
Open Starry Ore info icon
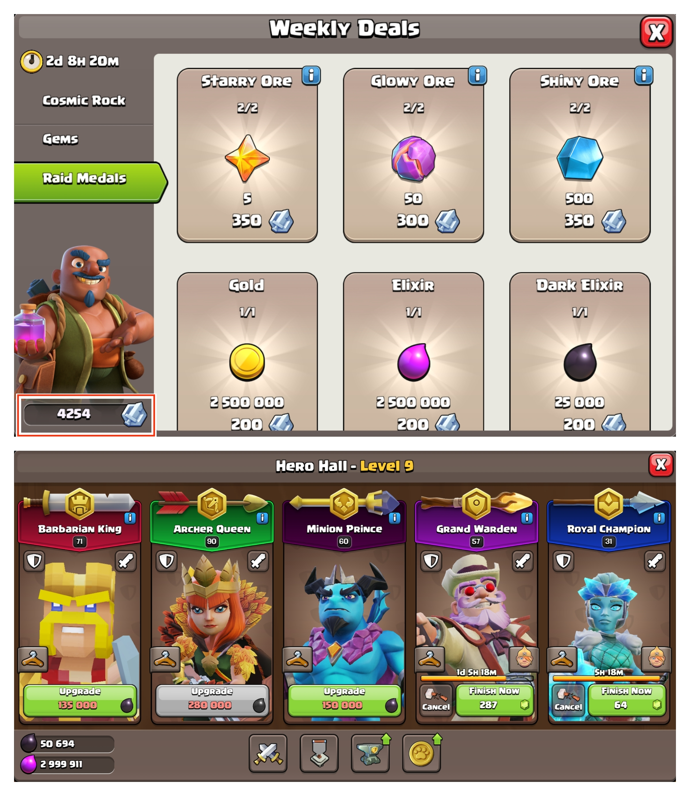[x=311, y=75]
